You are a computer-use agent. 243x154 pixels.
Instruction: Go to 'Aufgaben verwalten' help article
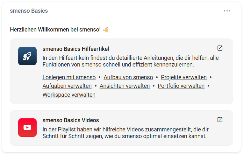pos(67,86)
